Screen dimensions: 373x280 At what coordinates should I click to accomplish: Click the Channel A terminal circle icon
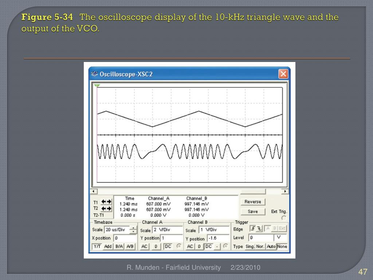coord(179,246)
